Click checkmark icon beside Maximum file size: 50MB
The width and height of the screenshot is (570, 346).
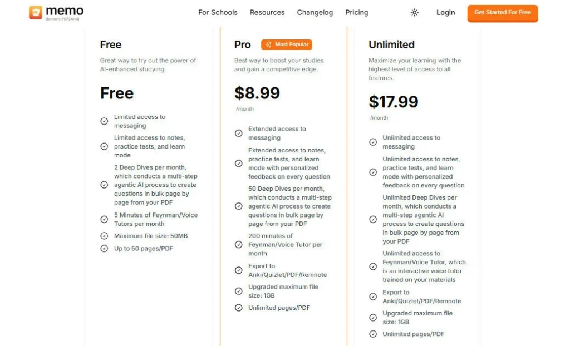click(104, 236)
